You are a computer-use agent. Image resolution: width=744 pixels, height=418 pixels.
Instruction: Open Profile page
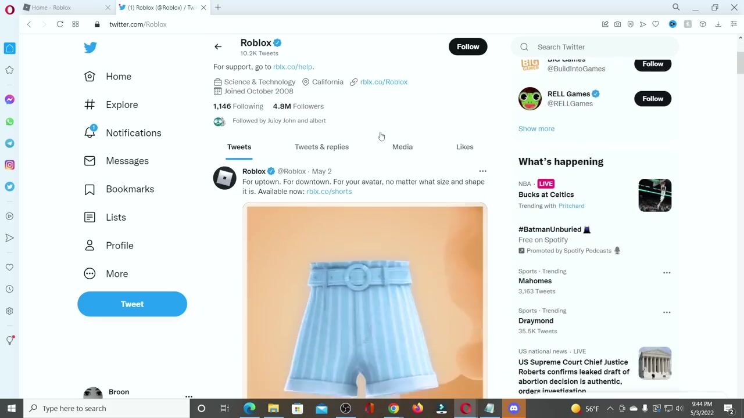click(x=109, y=246)
